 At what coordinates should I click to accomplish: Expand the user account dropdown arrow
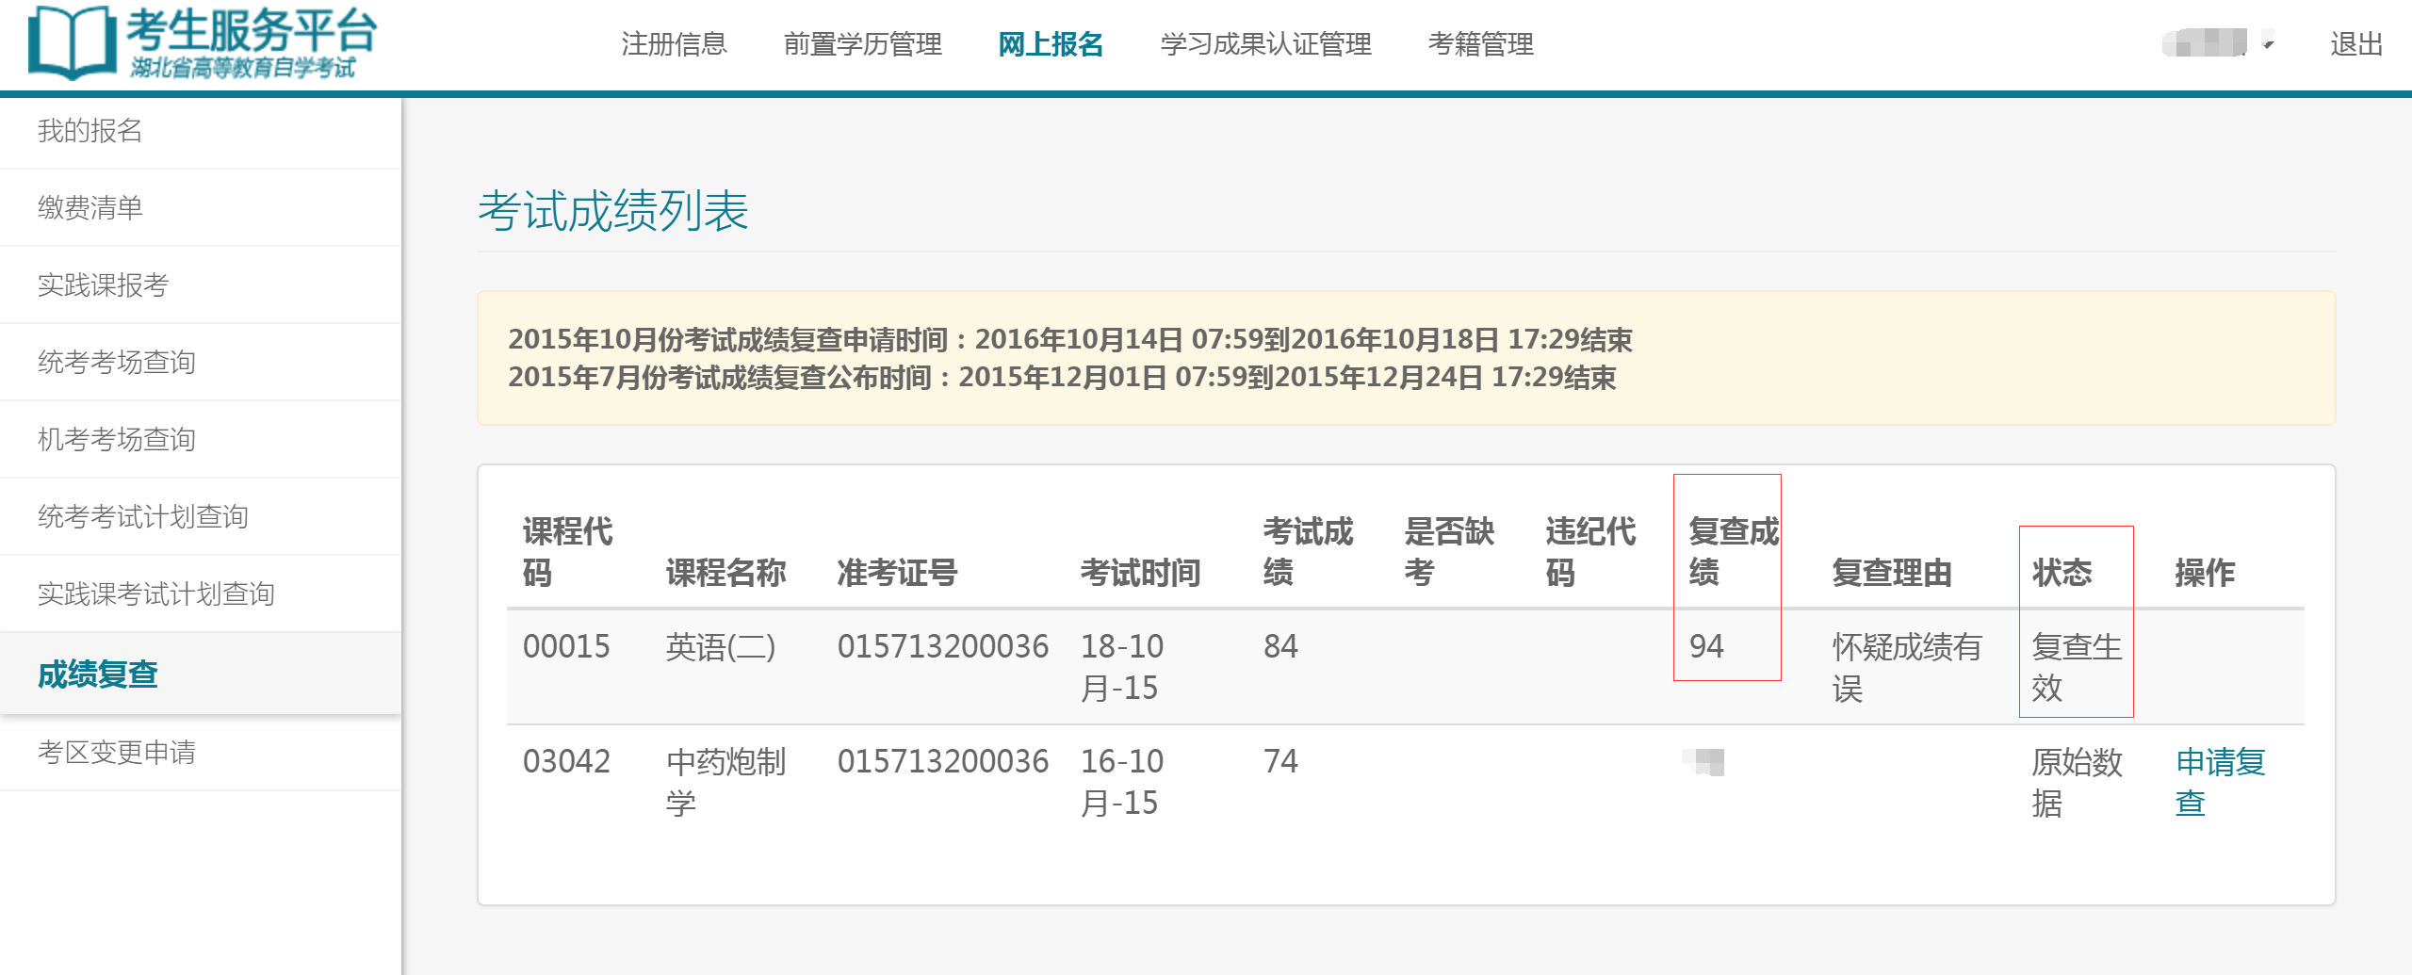(2270, 43)
